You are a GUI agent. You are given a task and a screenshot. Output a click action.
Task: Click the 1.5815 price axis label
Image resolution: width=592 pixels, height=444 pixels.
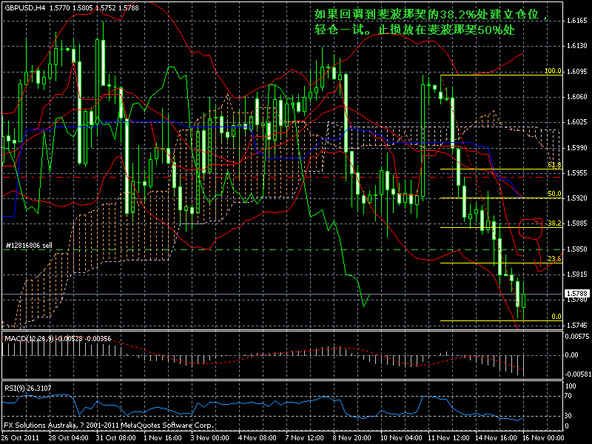click(x=577, y=275)
